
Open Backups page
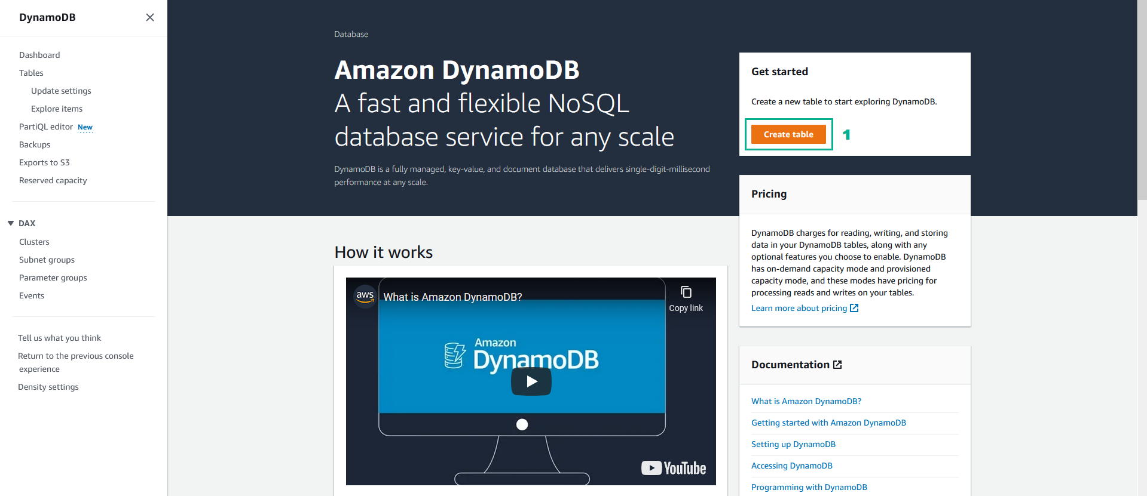click(x=35, y=144)
